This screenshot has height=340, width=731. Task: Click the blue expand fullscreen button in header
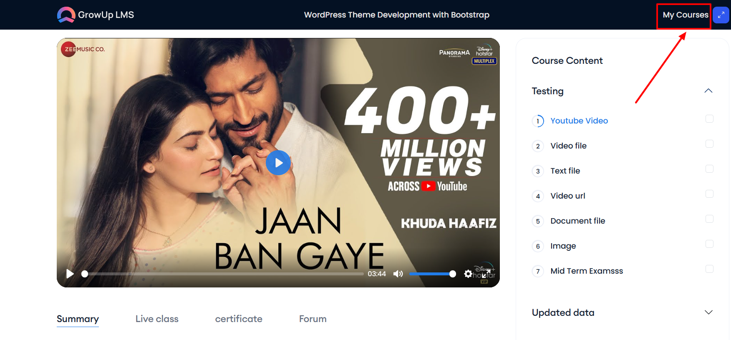click(x=721, y=15)
